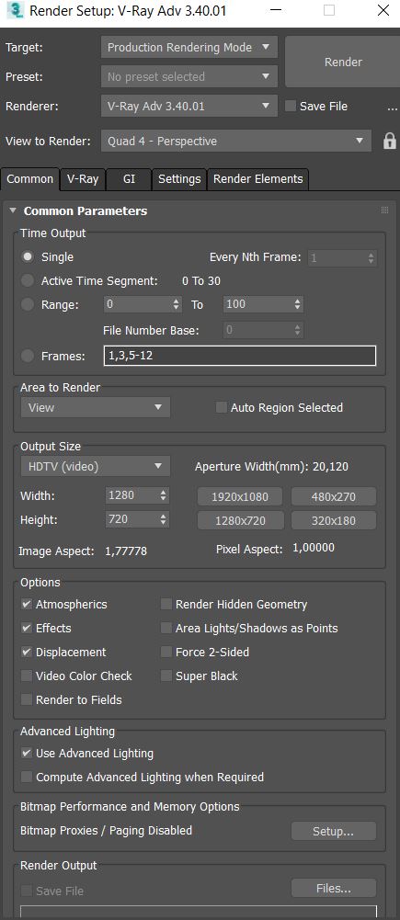Switch to the Common tab
The width and height of the screenshot is (400, 920).
click(30, 179)
